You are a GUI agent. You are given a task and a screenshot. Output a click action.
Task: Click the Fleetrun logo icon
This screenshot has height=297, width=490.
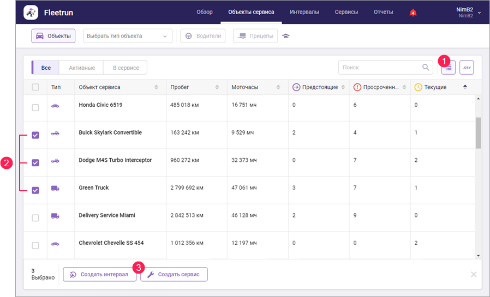pyautogui.click(x=31, y=12)
